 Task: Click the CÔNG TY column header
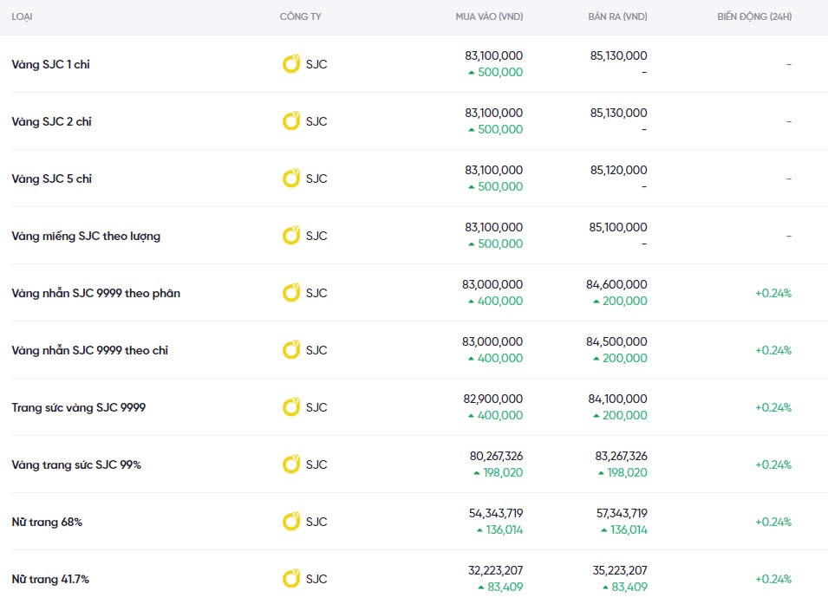click(301, 17)
